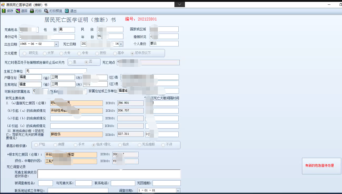The width and height of the screenshot is (342, 194).
Task: Choose 是 for pregnancy period at death
Action: click(x=71, y=62)
